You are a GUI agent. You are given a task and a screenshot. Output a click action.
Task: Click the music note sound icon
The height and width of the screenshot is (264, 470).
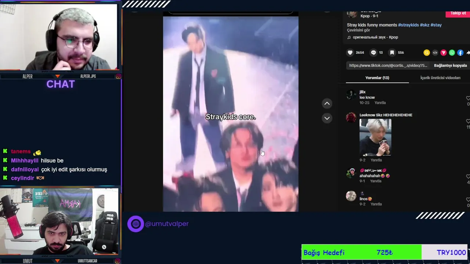[x=349, y=37]
